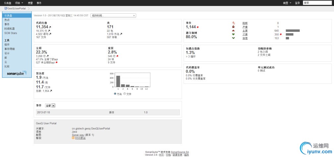The image size is (334, 157).
Task: Click trend arrow beside 4,922 语句
Action: click(x=50, y=34)
